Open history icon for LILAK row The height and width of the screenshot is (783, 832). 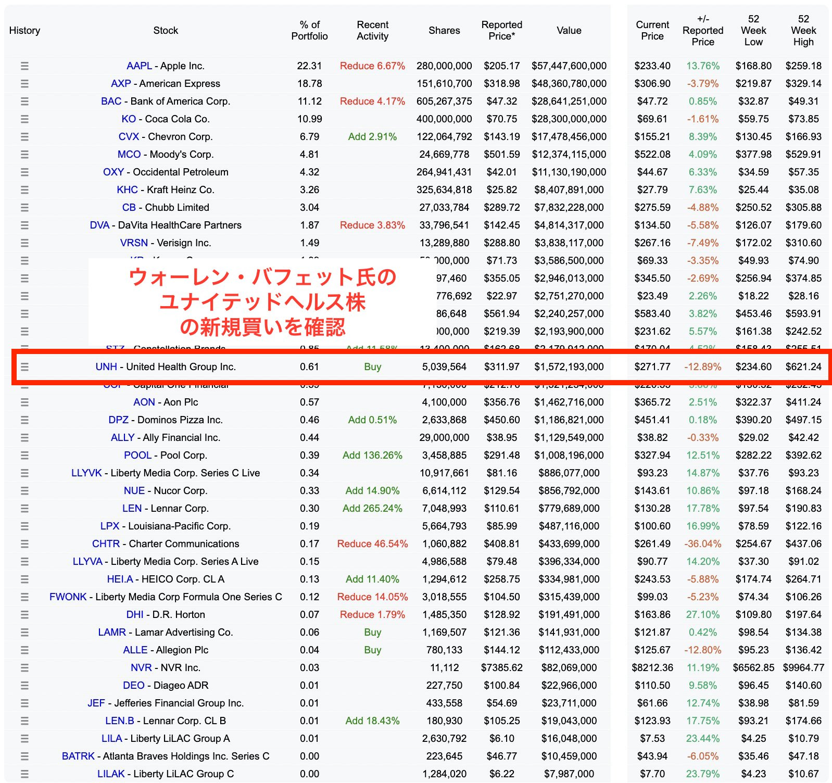tap(24, 774)
